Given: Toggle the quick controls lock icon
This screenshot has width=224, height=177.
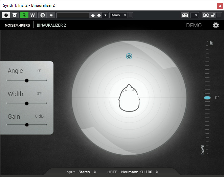Looking at the screenshot, I should (x=213, y=15).
